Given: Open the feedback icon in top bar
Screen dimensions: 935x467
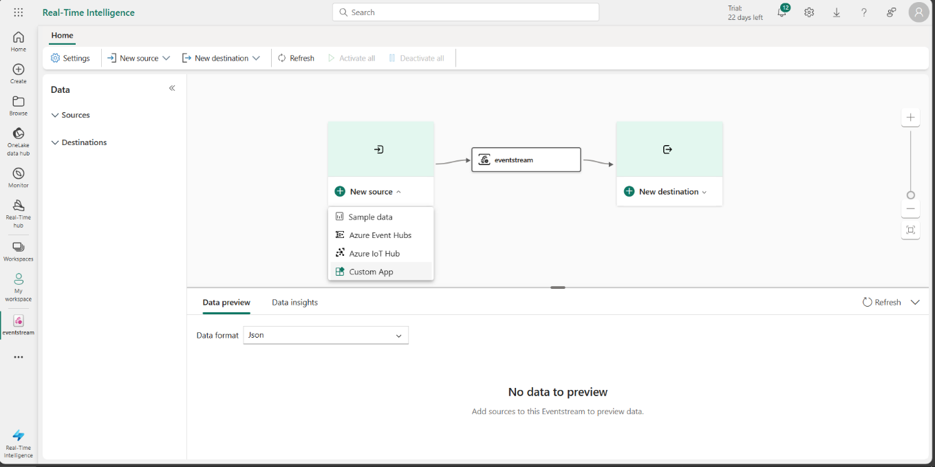Looking at the screenshot, I should [x=892, y=12].
